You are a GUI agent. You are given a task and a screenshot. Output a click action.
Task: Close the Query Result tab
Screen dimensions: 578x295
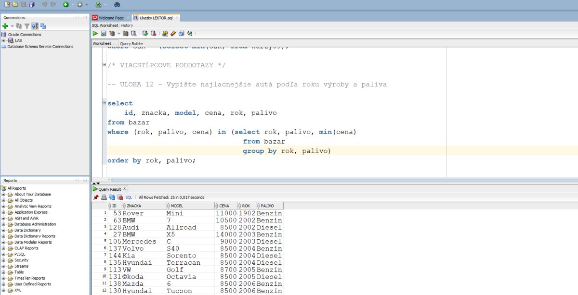[125, 189]
